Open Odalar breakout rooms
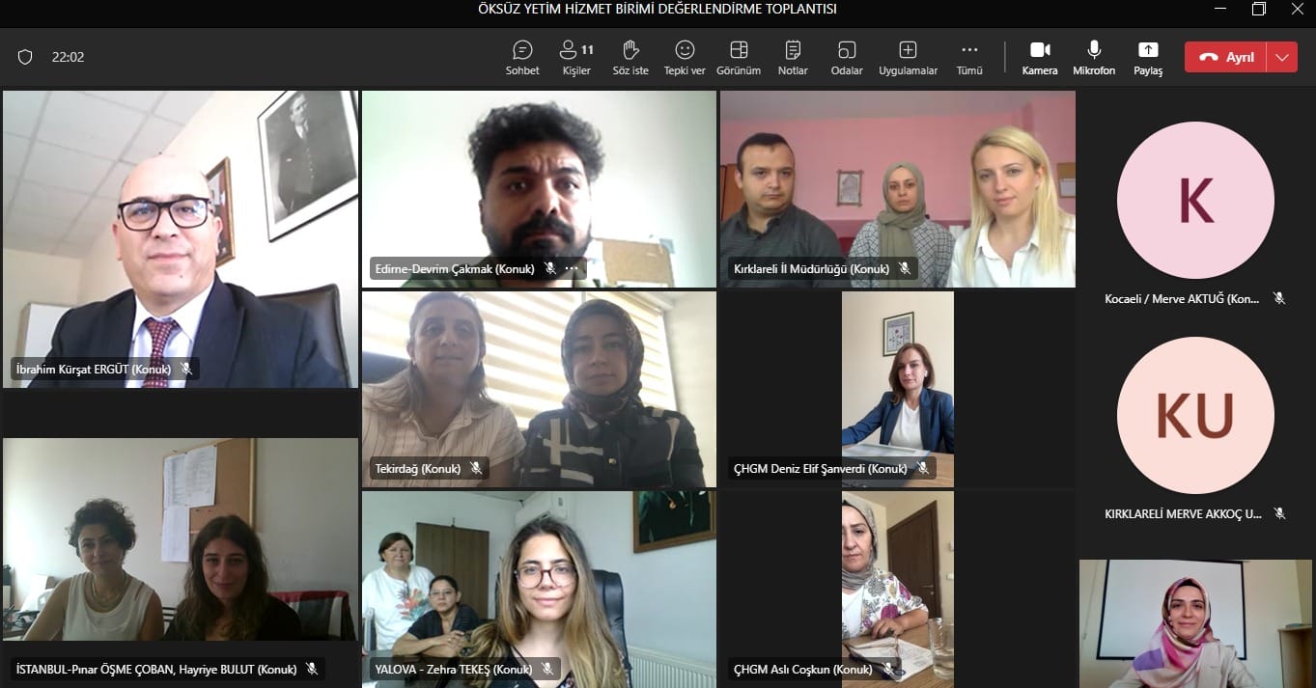The height and width of the screenshot is (688, 1316). tap(847, 58)
